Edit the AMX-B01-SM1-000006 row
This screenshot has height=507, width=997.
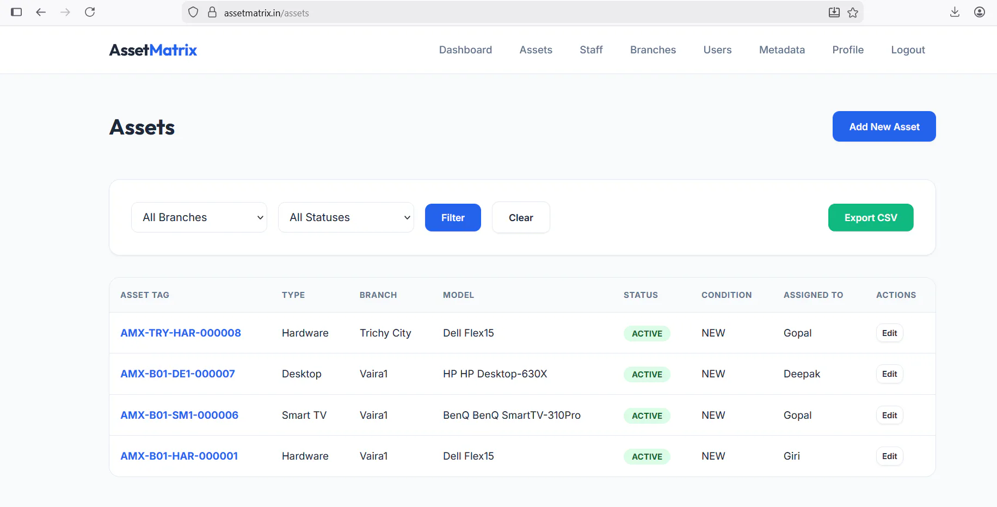click(890, 415)
